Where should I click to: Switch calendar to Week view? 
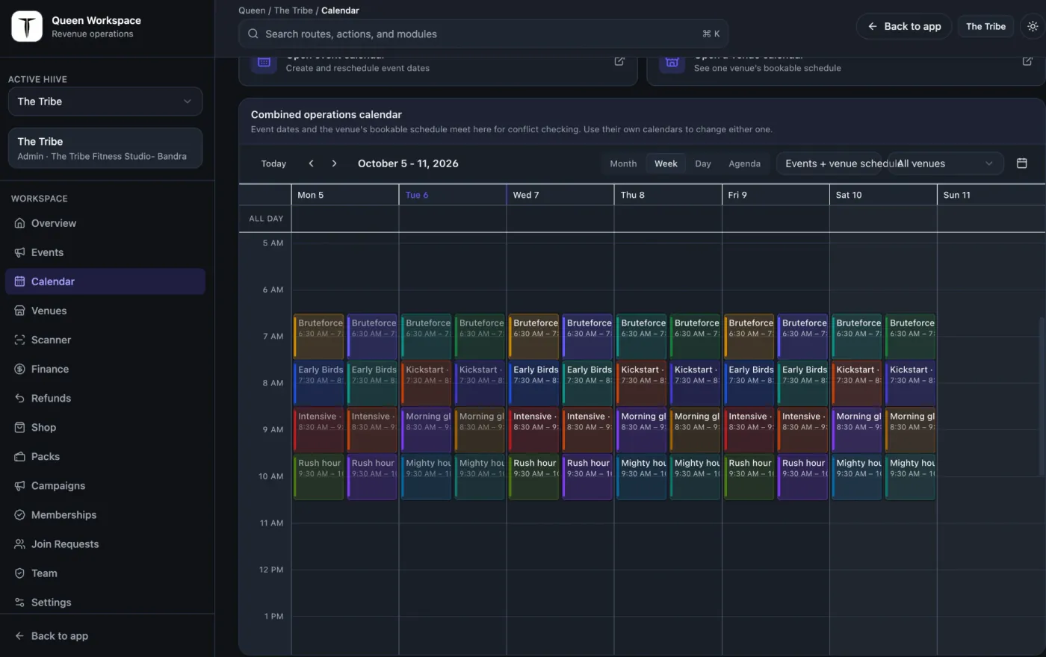pos(666,164)
